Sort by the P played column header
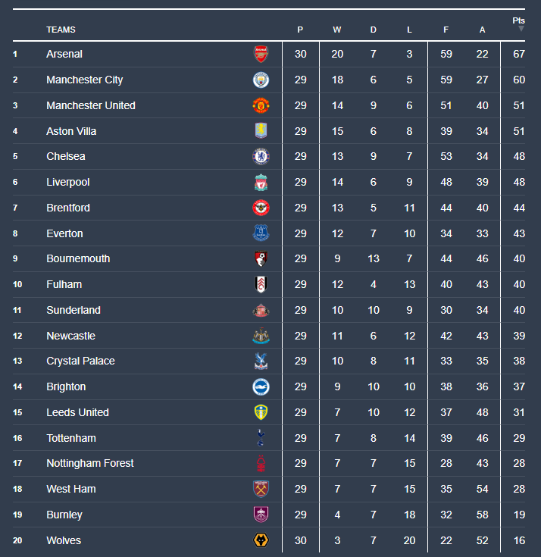The height and width of the screenshot is (557, 541). (300, 30)
